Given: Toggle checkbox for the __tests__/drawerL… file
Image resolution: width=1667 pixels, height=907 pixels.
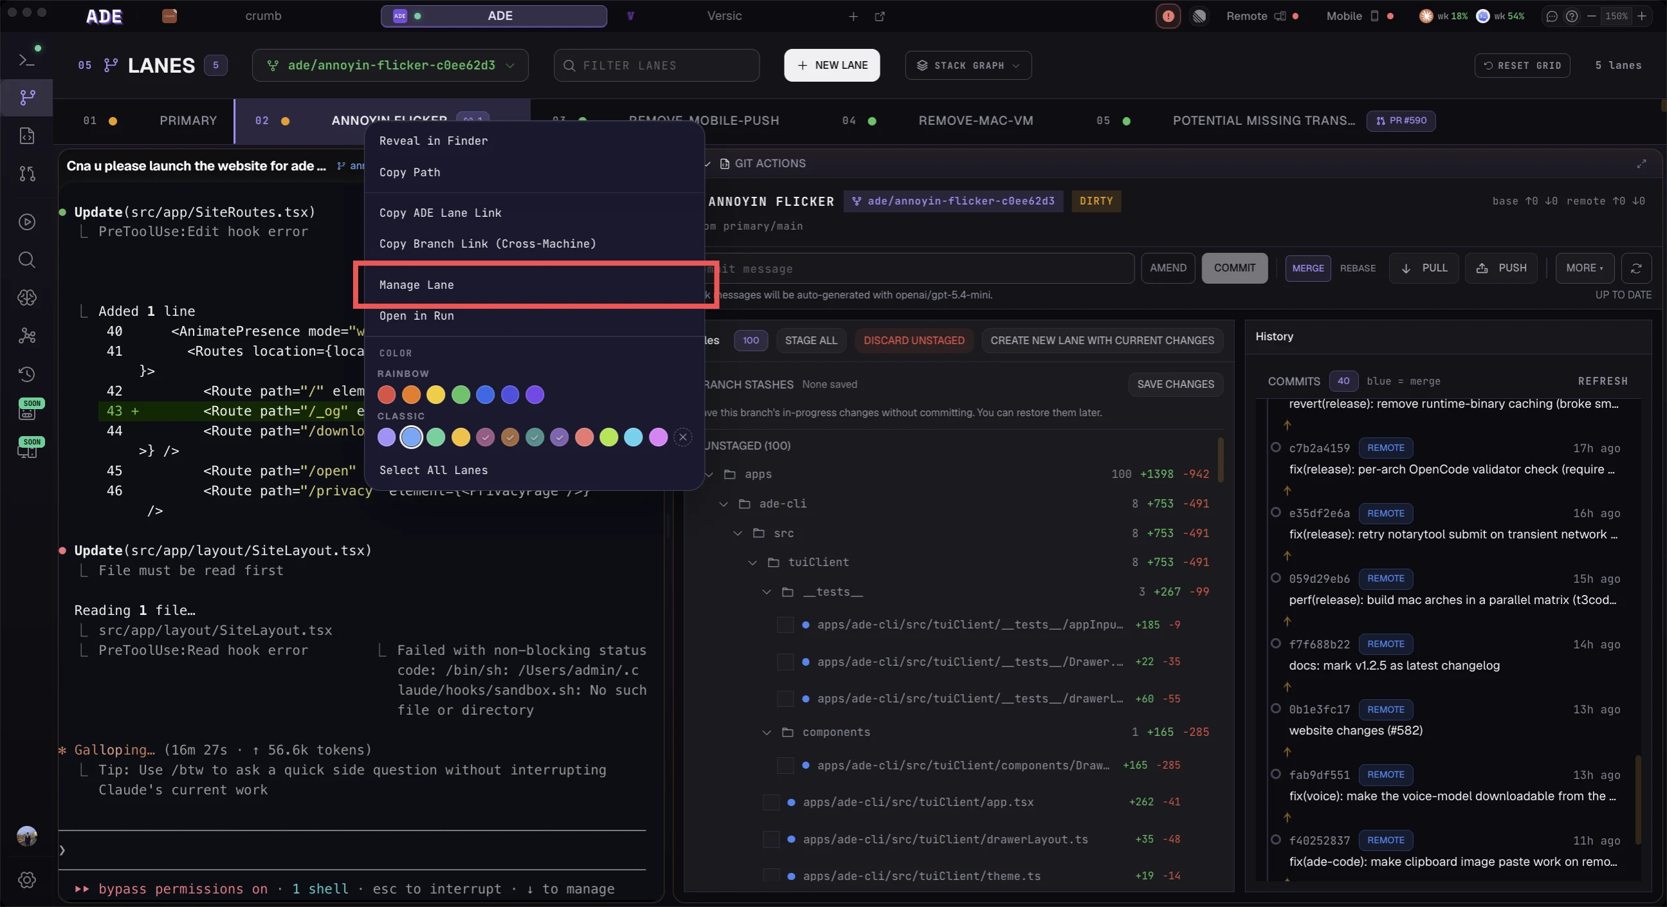Looking at the screenshot, I should pyautogui.click(x=785, y=699).
